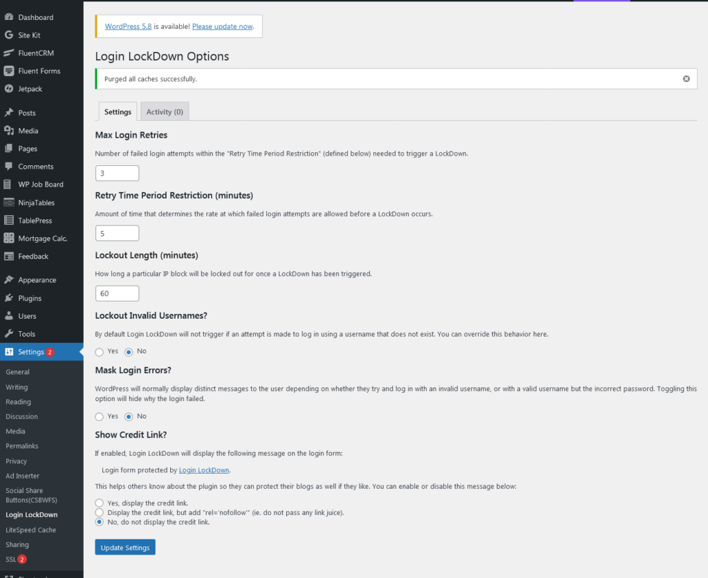Screen dimensions: 708x578
Task: Select Yes for Lockout Invalid Usernames
Action: coord(99,351)
